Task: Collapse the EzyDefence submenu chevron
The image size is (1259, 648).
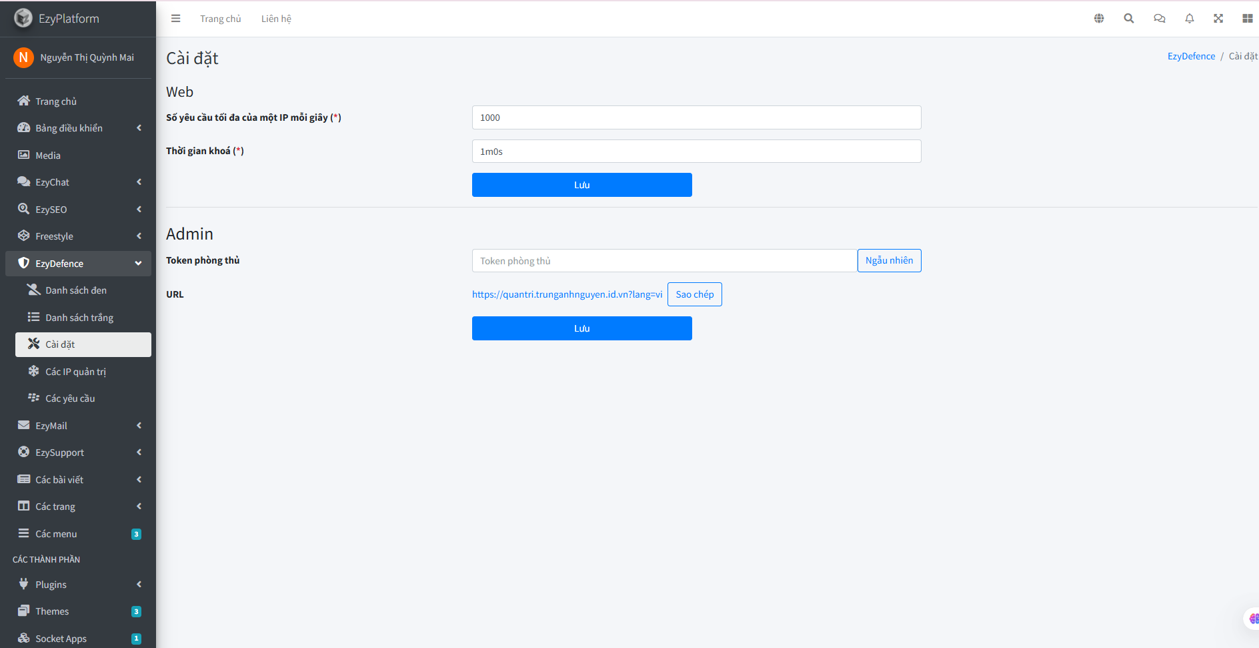Action: (x=138, y=263)
